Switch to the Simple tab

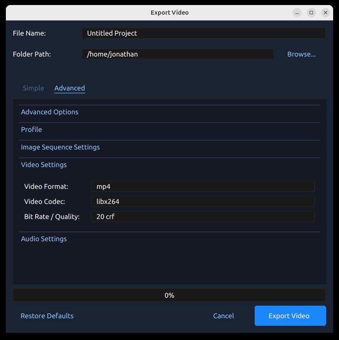pyautogui.click(x=33, y=88)
